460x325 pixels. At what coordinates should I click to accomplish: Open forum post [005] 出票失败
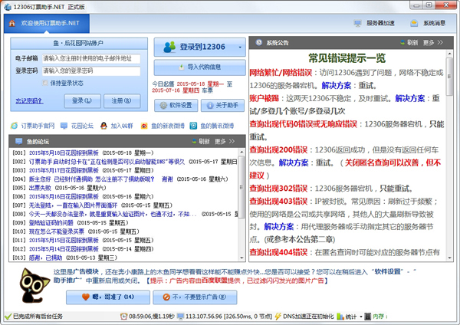click(40, 188)
